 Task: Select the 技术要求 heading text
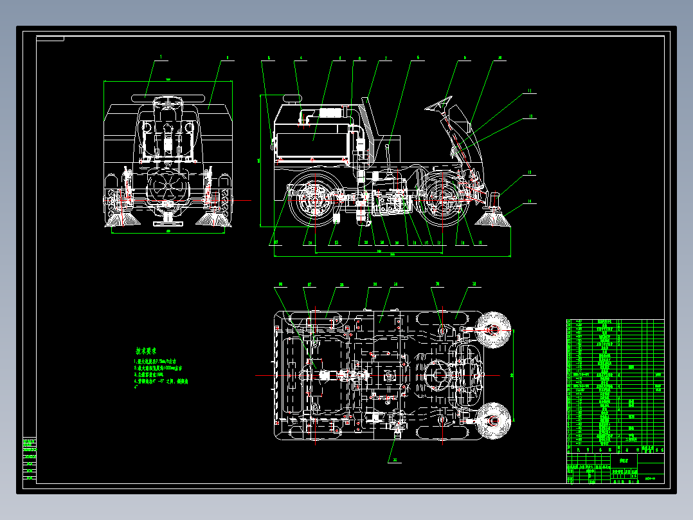[x=146, y=351]
